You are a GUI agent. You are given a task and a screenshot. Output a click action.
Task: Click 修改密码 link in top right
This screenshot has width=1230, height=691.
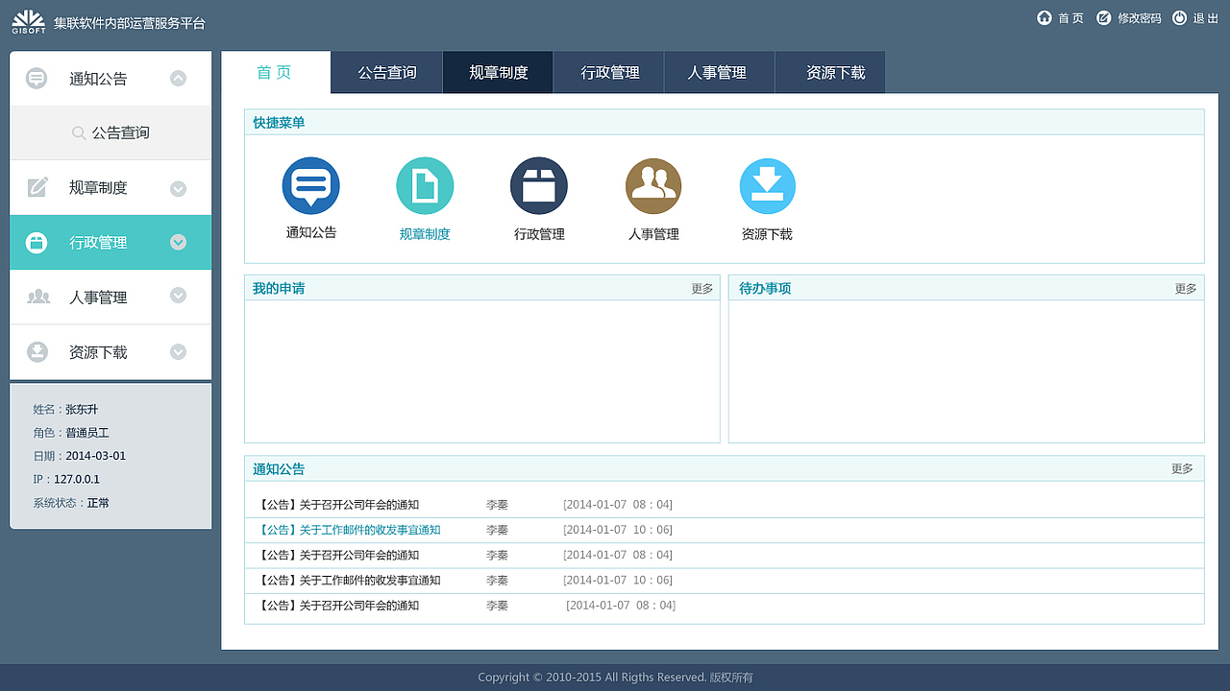point(1140,18)
